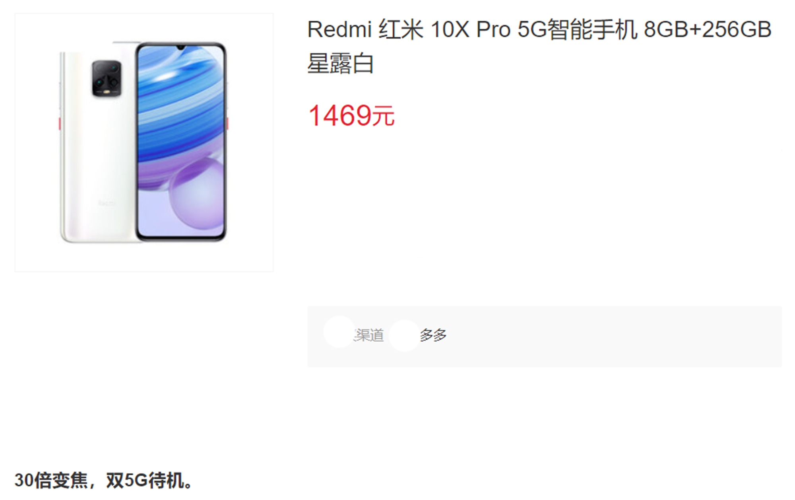The width and height of the screenshot is (795, 500).
Task: Click the 5G智能手机 words in title
Action: pyautogui.click(x=577, y=29)
